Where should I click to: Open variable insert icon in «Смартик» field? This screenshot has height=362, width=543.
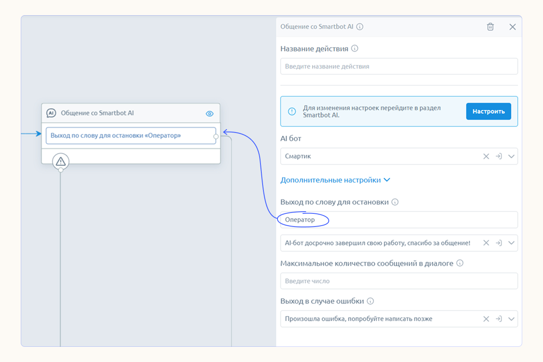pyautogui.click(x=499, y=156)
